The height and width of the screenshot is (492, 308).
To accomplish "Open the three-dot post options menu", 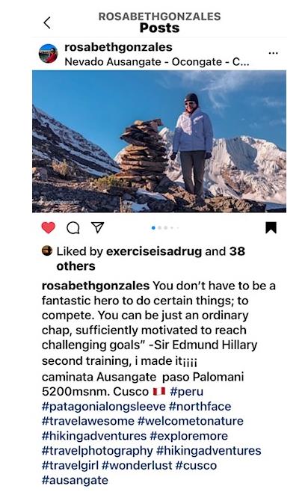I will (x=273, y=53).
